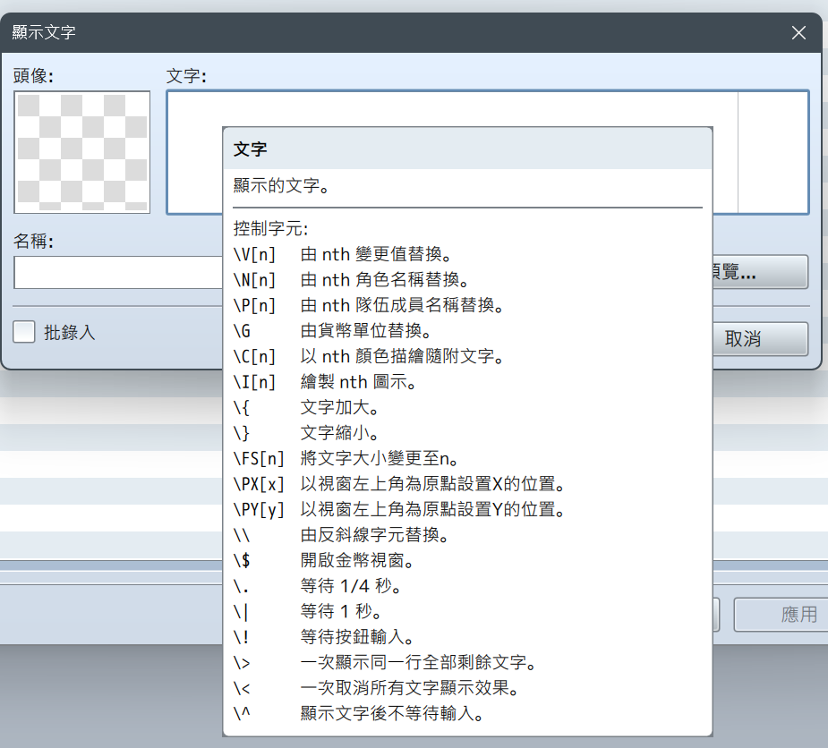Click the \! 等待按鈕輸入 line
828x748 pixels.
[324, 637]
